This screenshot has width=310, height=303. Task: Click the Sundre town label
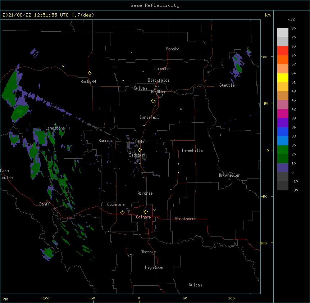click(x=105, y=141)
